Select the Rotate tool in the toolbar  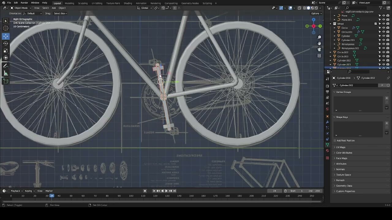pos(6,43)
